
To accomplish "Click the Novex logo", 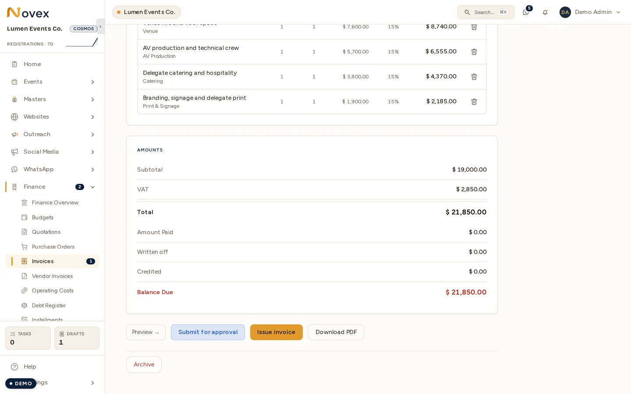I will pos(28,13).
